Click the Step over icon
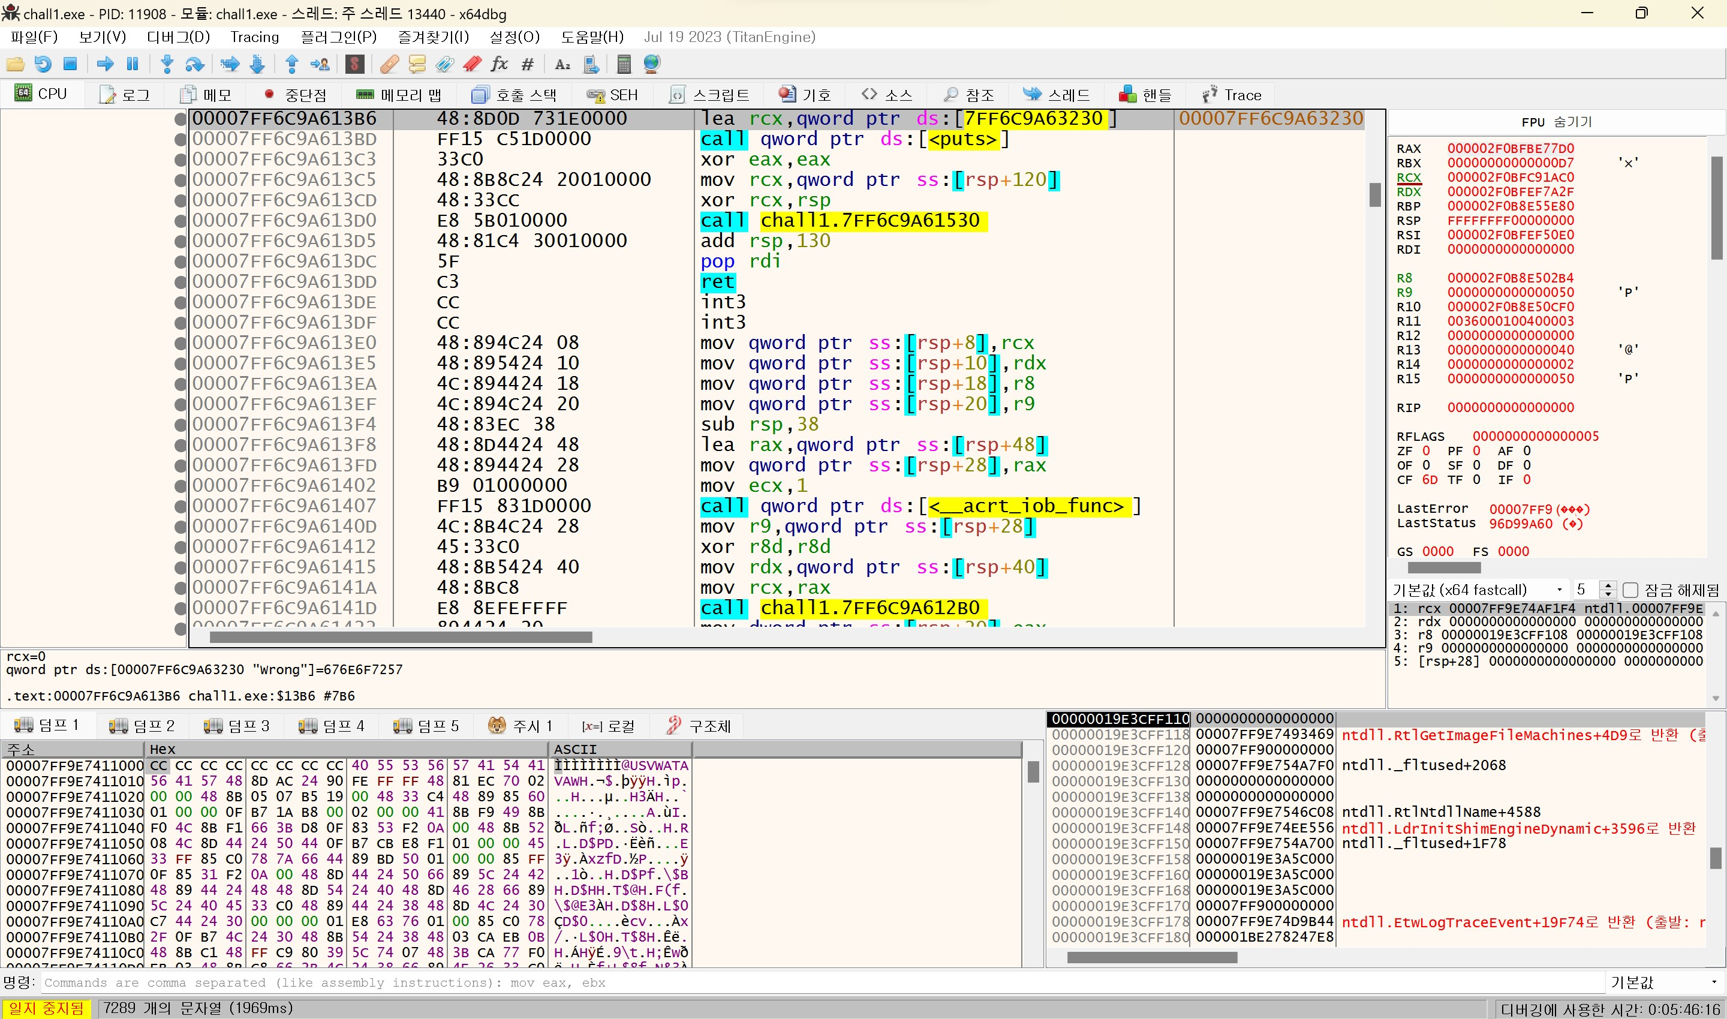Viewport: 1727px width, 1019px height. [195, 65]
